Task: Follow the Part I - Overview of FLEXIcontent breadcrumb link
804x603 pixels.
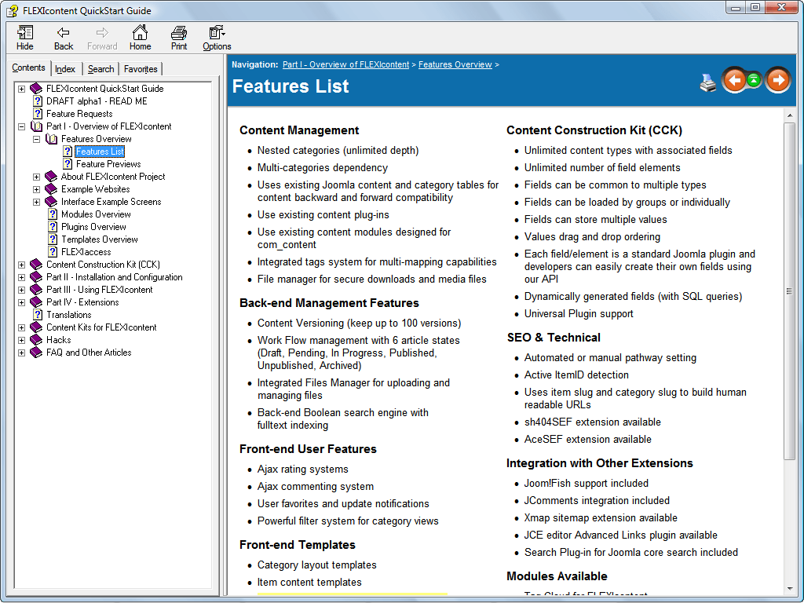Action: click(x=345, y=64)
